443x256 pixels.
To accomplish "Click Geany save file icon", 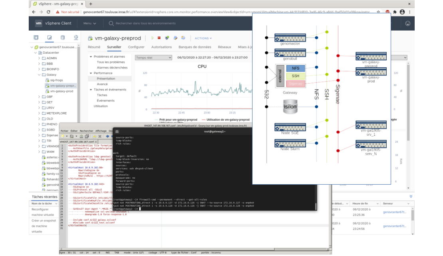I will click(x=81, y=136).
